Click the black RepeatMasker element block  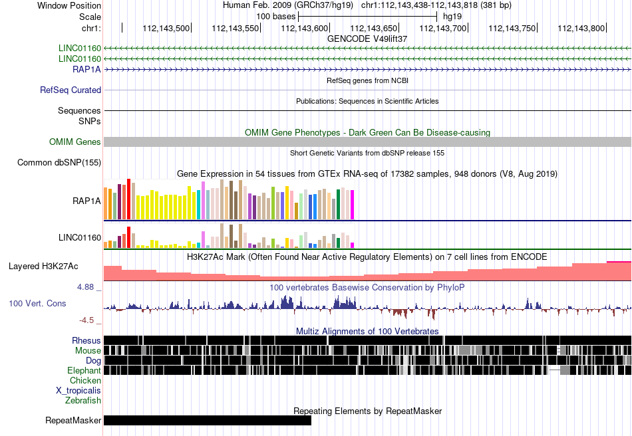pyautogui.click(x=208, y=420)
